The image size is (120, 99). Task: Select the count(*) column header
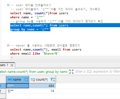(x=43, y=80)
